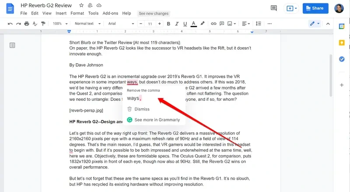Image resolution: width=350 pixels, height=192 pixels.
Task: Click the move to folder icon
Action: [x=90, y=5]
